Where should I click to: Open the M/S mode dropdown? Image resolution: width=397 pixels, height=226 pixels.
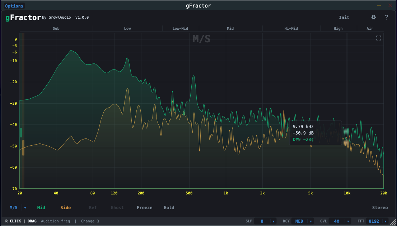[x=25, y=207]
